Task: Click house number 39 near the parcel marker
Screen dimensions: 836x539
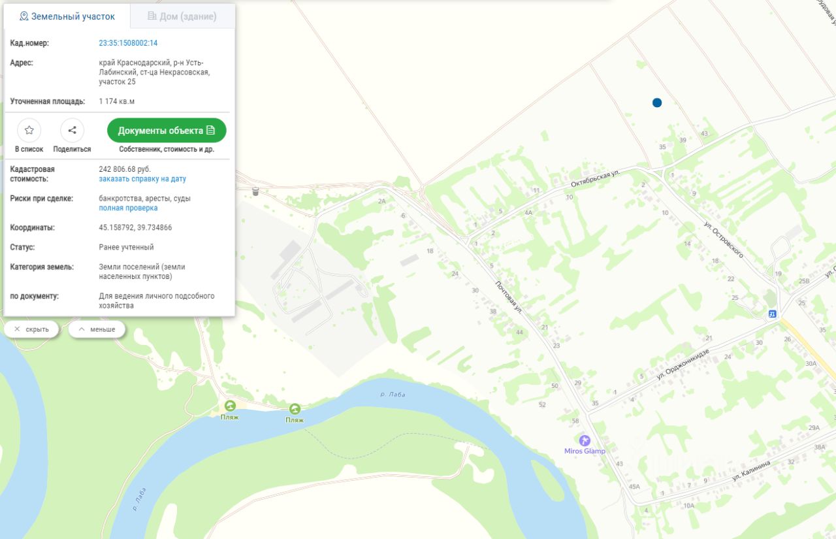Action: coord(683,140)
